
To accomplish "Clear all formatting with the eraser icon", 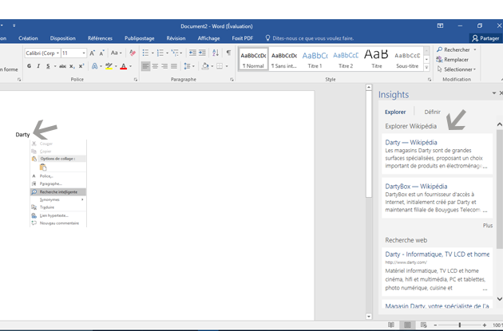I will pyautogui.click(x=133, y=53).
